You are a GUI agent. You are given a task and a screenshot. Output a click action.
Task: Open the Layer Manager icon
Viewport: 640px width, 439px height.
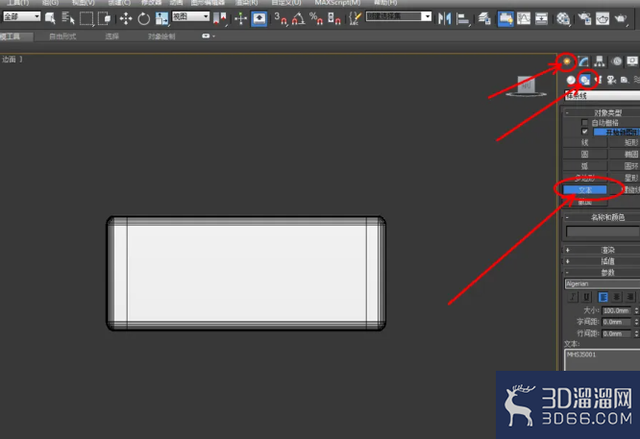click(x=484, y=18)
